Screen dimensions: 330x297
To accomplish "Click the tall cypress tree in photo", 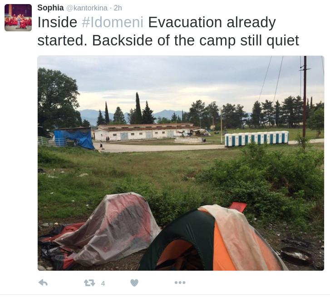I will [x=138, y=108].
